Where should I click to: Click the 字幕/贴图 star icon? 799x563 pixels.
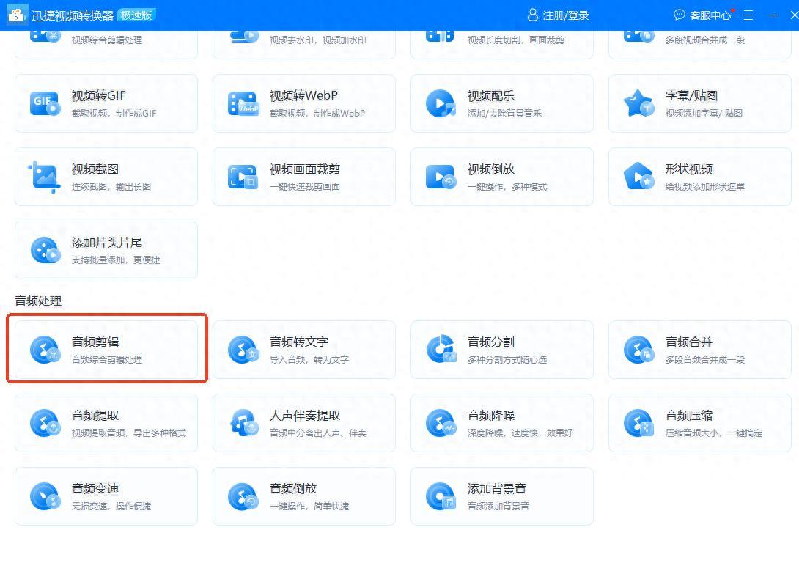point(638,103)
